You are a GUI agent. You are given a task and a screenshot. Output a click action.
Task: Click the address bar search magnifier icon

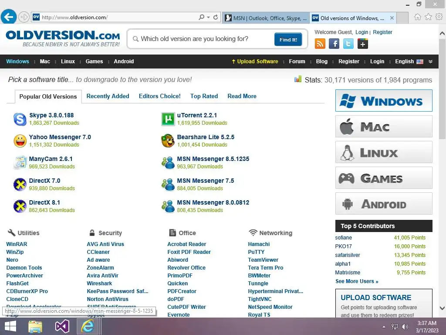[201, 17]
